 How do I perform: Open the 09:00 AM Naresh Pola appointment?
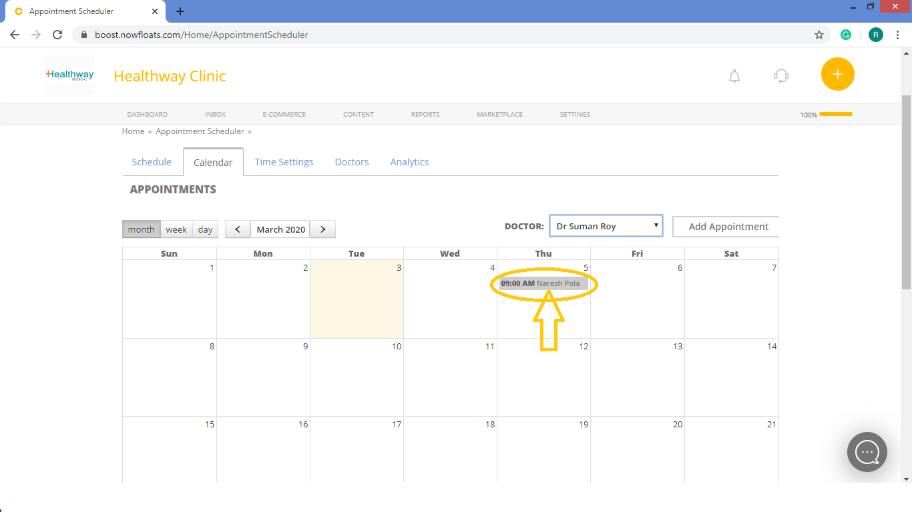[543, 283]
